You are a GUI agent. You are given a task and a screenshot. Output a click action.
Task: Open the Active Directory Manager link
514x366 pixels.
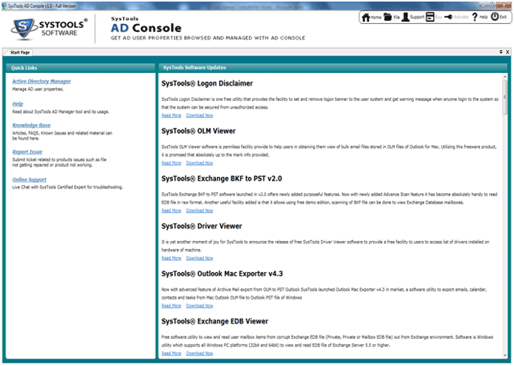(x=42, y=82)
